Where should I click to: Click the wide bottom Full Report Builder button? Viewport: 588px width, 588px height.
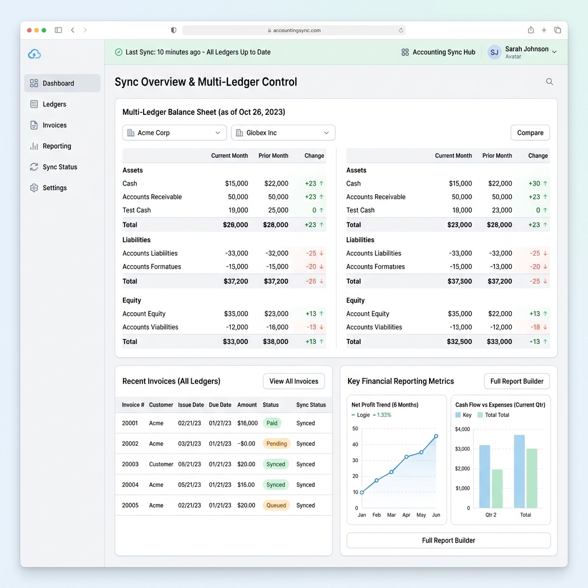point(448,540)
